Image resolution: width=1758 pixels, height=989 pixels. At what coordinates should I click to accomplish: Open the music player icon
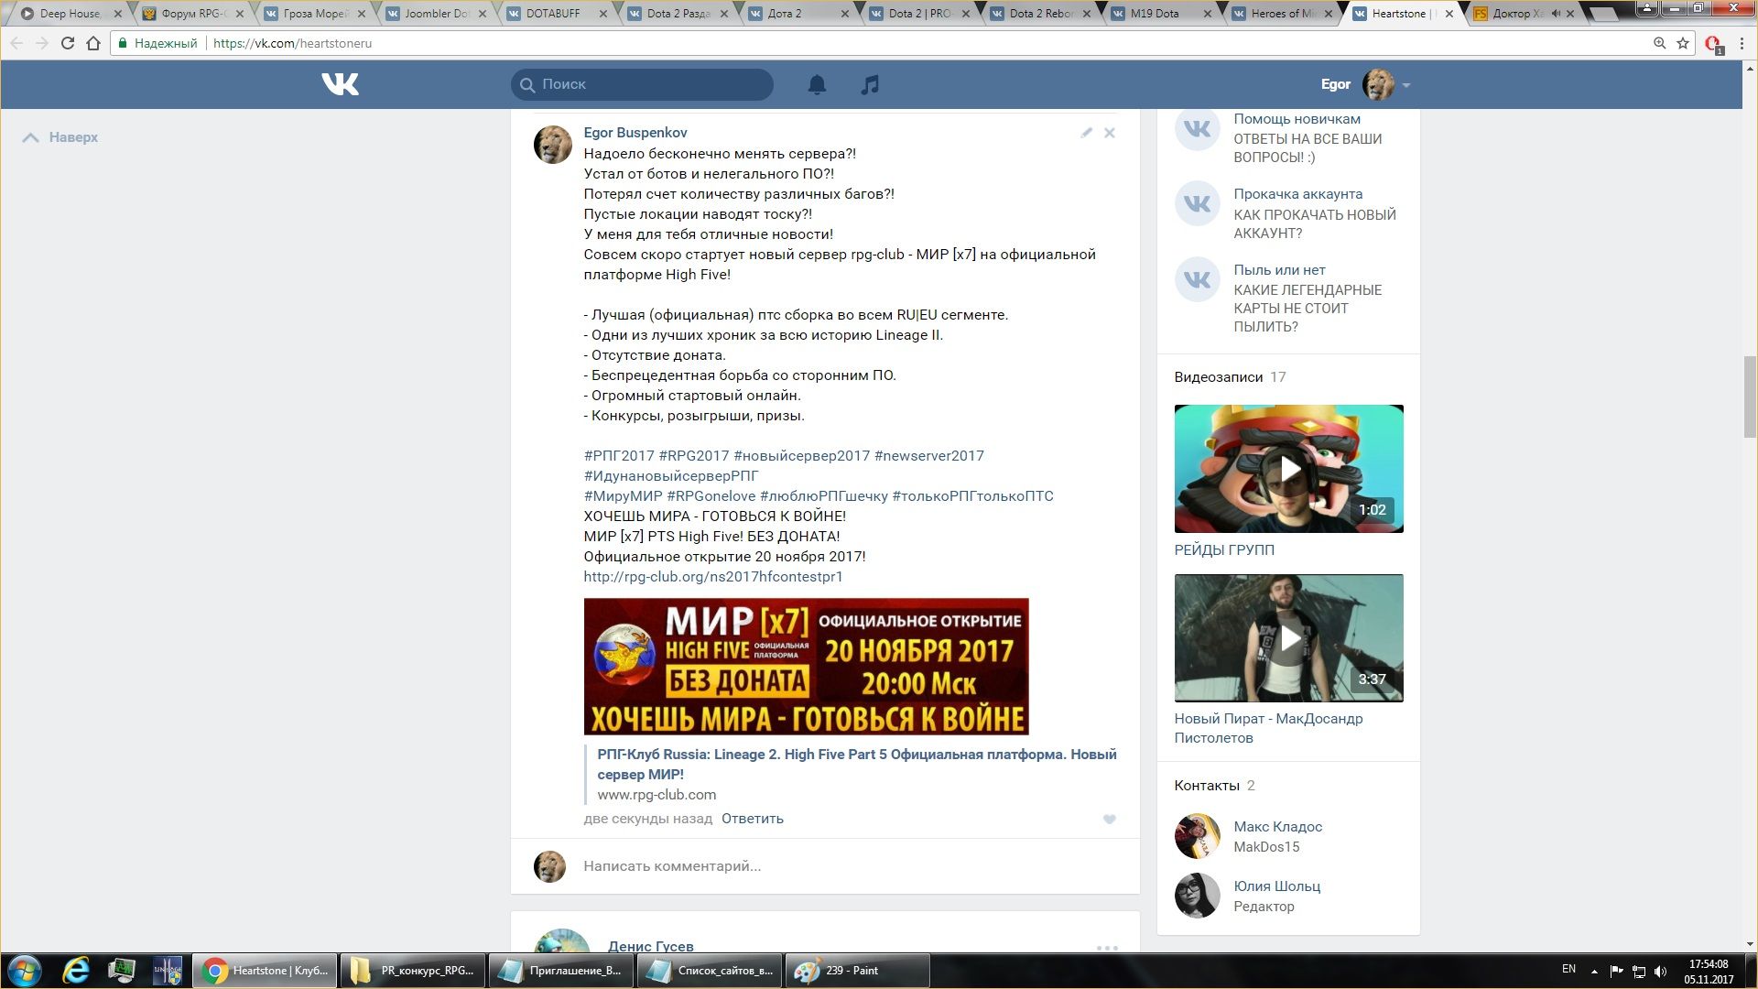click(870, 84)
